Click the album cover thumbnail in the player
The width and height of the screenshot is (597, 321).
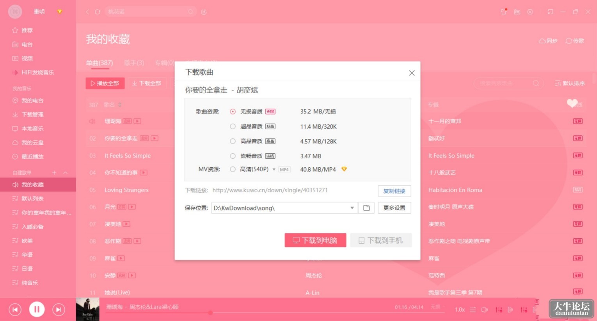(87, 309)
